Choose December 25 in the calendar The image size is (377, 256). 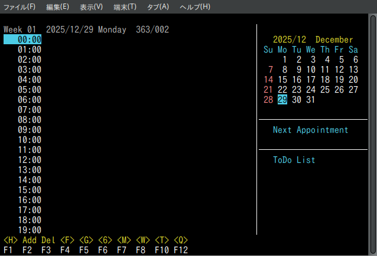click(325, 90)
